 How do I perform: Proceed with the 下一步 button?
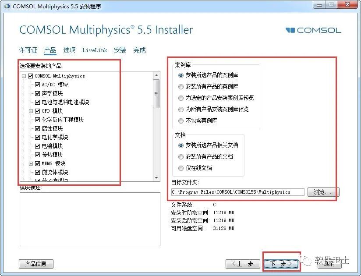point(281,264)
